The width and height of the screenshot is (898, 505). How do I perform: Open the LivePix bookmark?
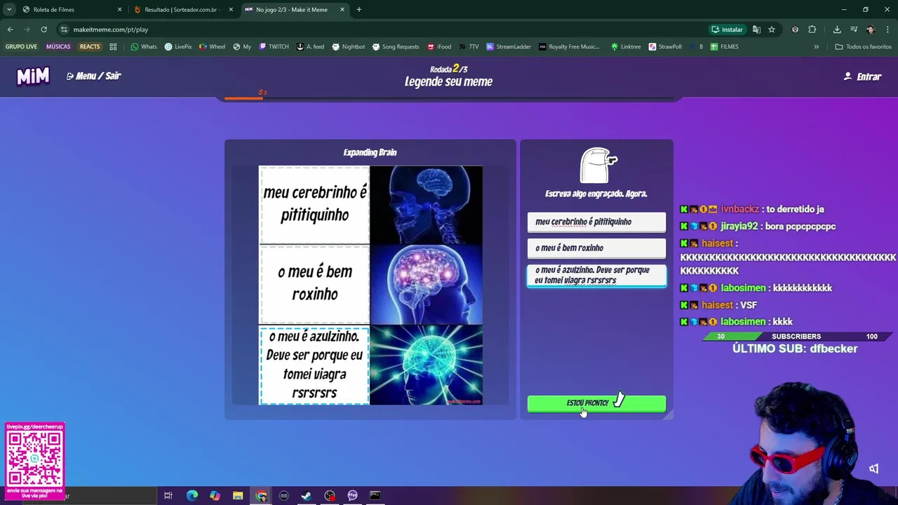pos(178,47)
